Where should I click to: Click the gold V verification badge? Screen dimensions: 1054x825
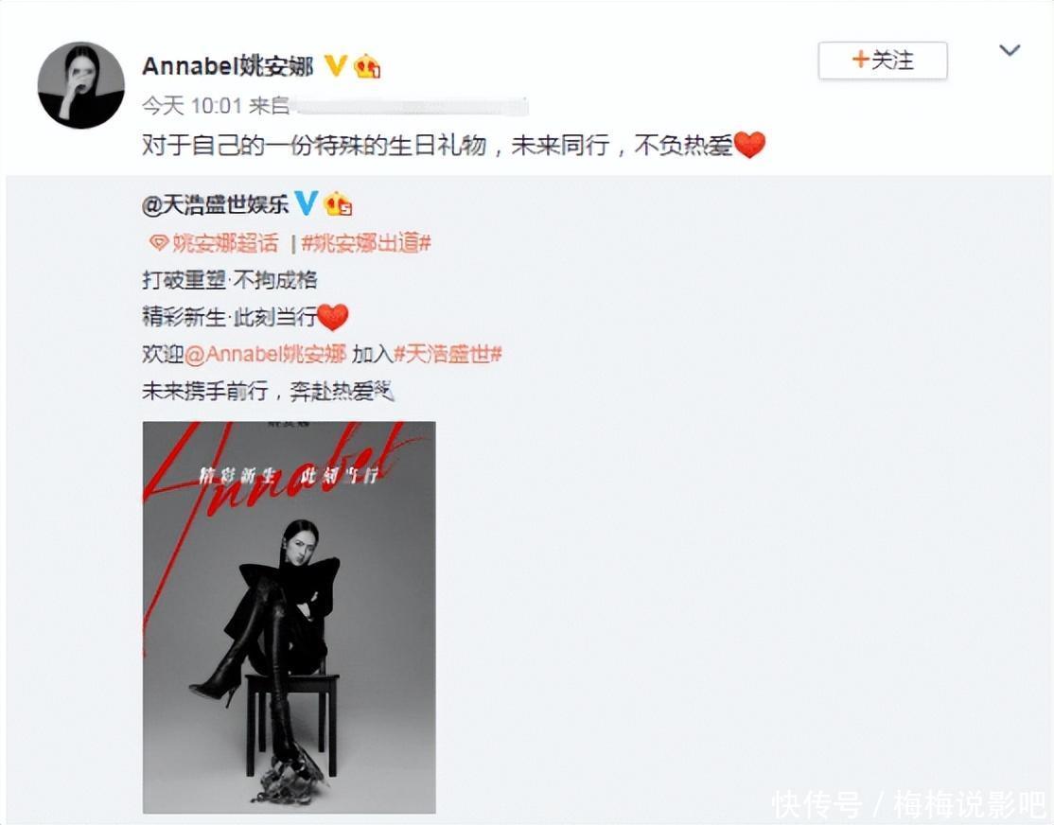click(336, 65)
